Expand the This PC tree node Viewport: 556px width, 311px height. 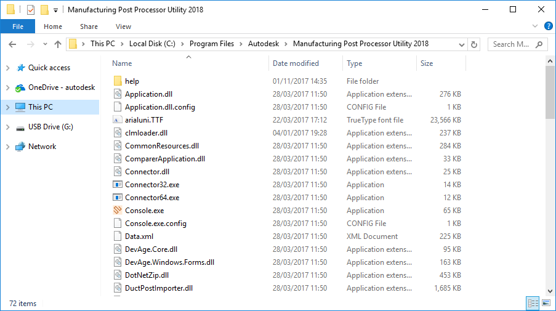[8, 107]
